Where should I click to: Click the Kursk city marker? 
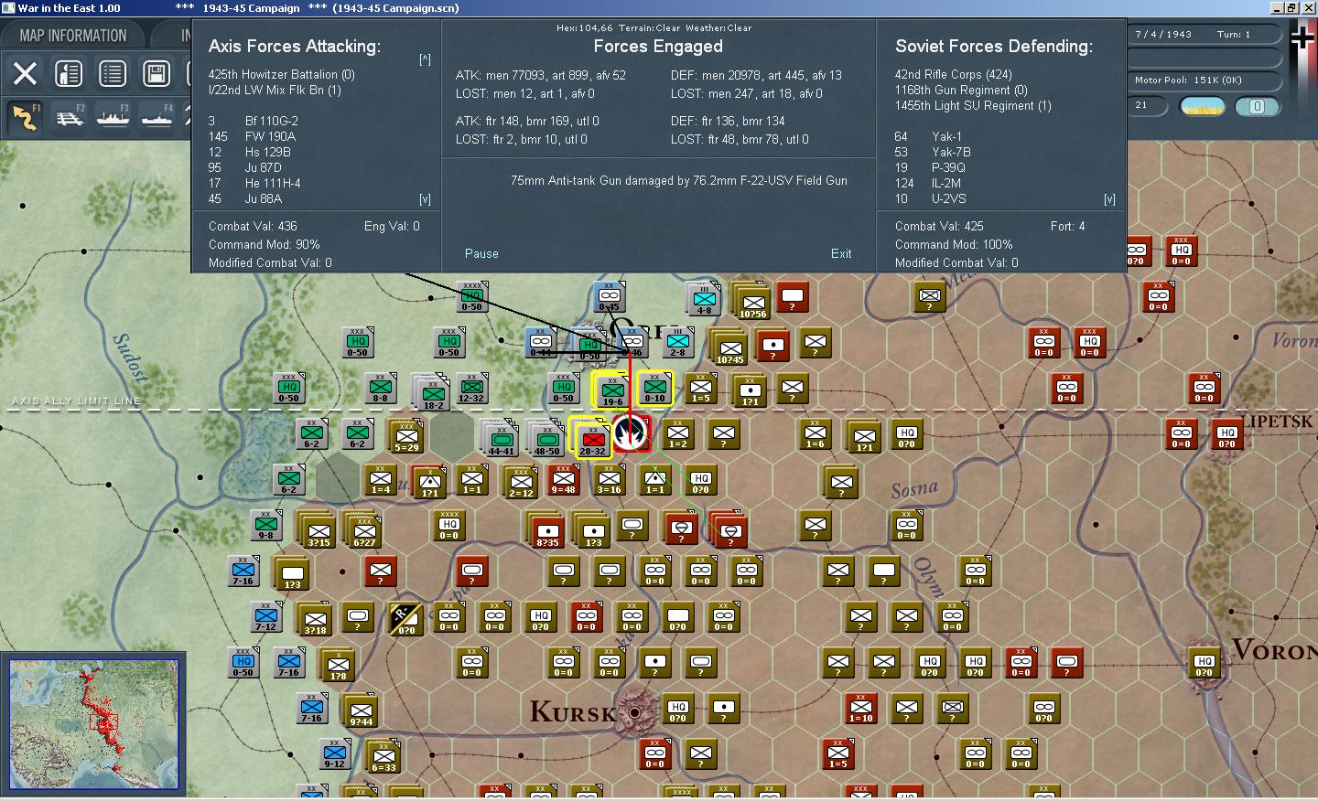point(633,711)
